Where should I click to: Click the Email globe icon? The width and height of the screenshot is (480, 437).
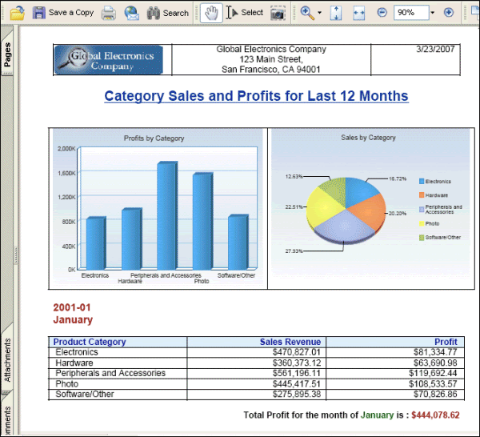132,13
